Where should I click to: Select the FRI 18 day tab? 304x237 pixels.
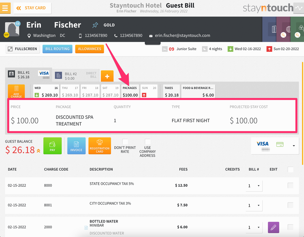coord(90,91)
